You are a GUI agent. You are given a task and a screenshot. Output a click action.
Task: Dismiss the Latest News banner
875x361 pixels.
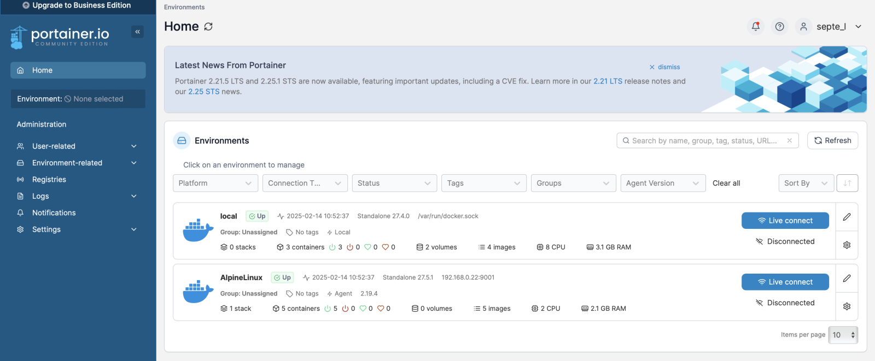pos(664,67)
